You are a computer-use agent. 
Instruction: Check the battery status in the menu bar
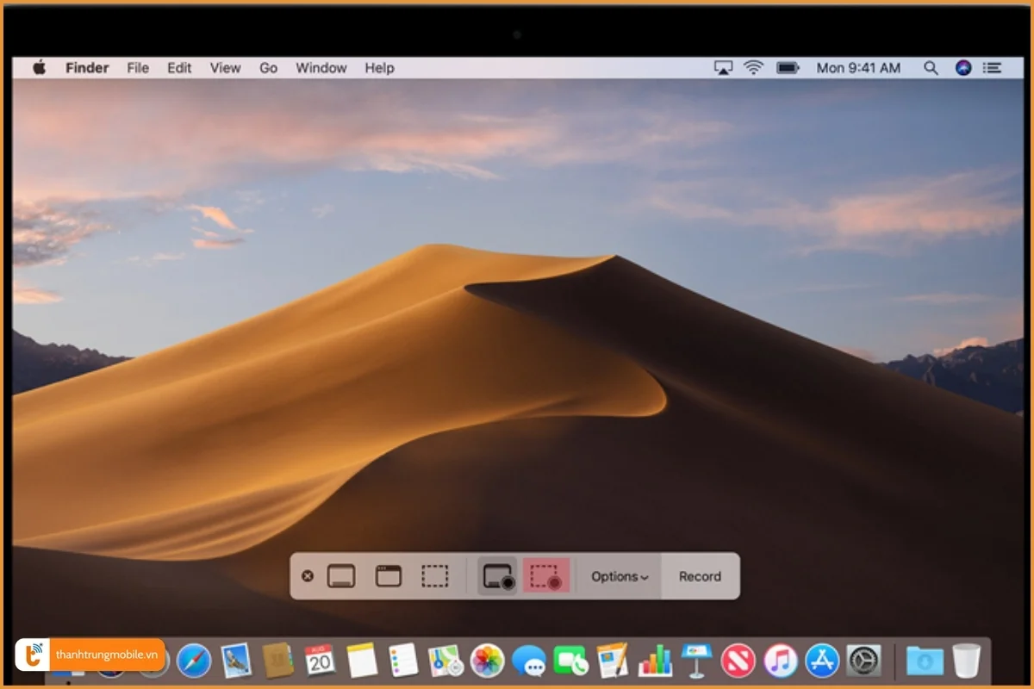[788, 67]
